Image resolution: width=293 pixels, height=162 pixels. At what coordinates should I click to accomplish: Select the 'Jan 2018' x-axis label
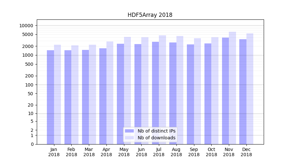click(x=54, y=152)
